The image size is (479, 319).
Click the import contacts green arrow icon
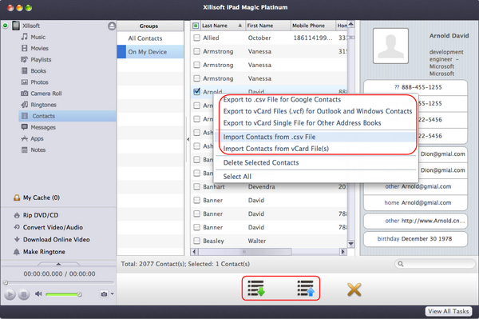256,288
